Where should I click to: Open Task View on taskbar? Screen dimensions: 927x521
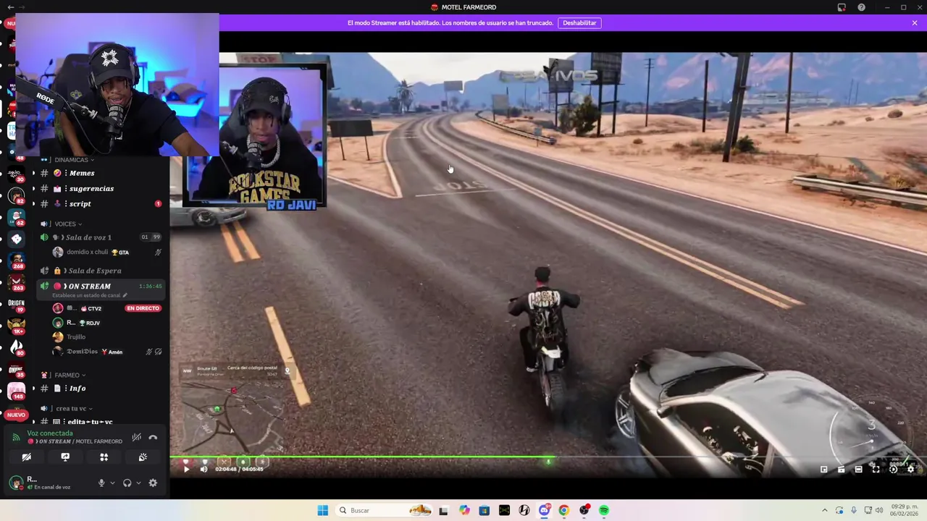(x=443, y=511)
